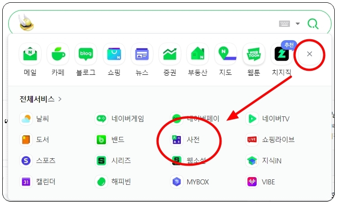337x204 pixels.
Task: Open Weather (날씨) service
Action: click(34, 119)
